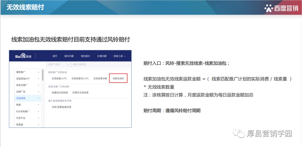This screenshot has height=147, width=302.
Task: Expand chevron next to 品牌广告
Action: (x=39, y=92)
